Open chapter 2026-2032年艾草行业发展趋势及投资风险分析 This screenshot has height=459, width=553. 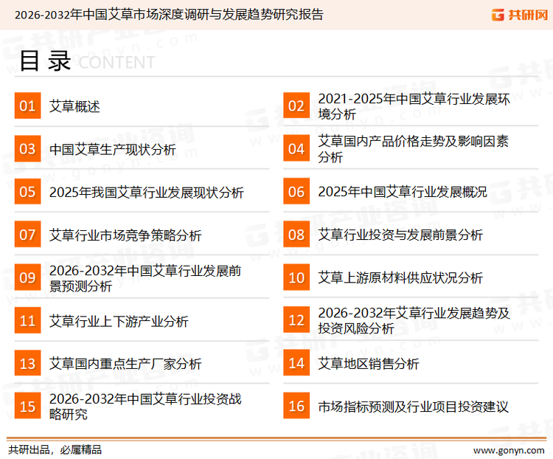[414, 320]
